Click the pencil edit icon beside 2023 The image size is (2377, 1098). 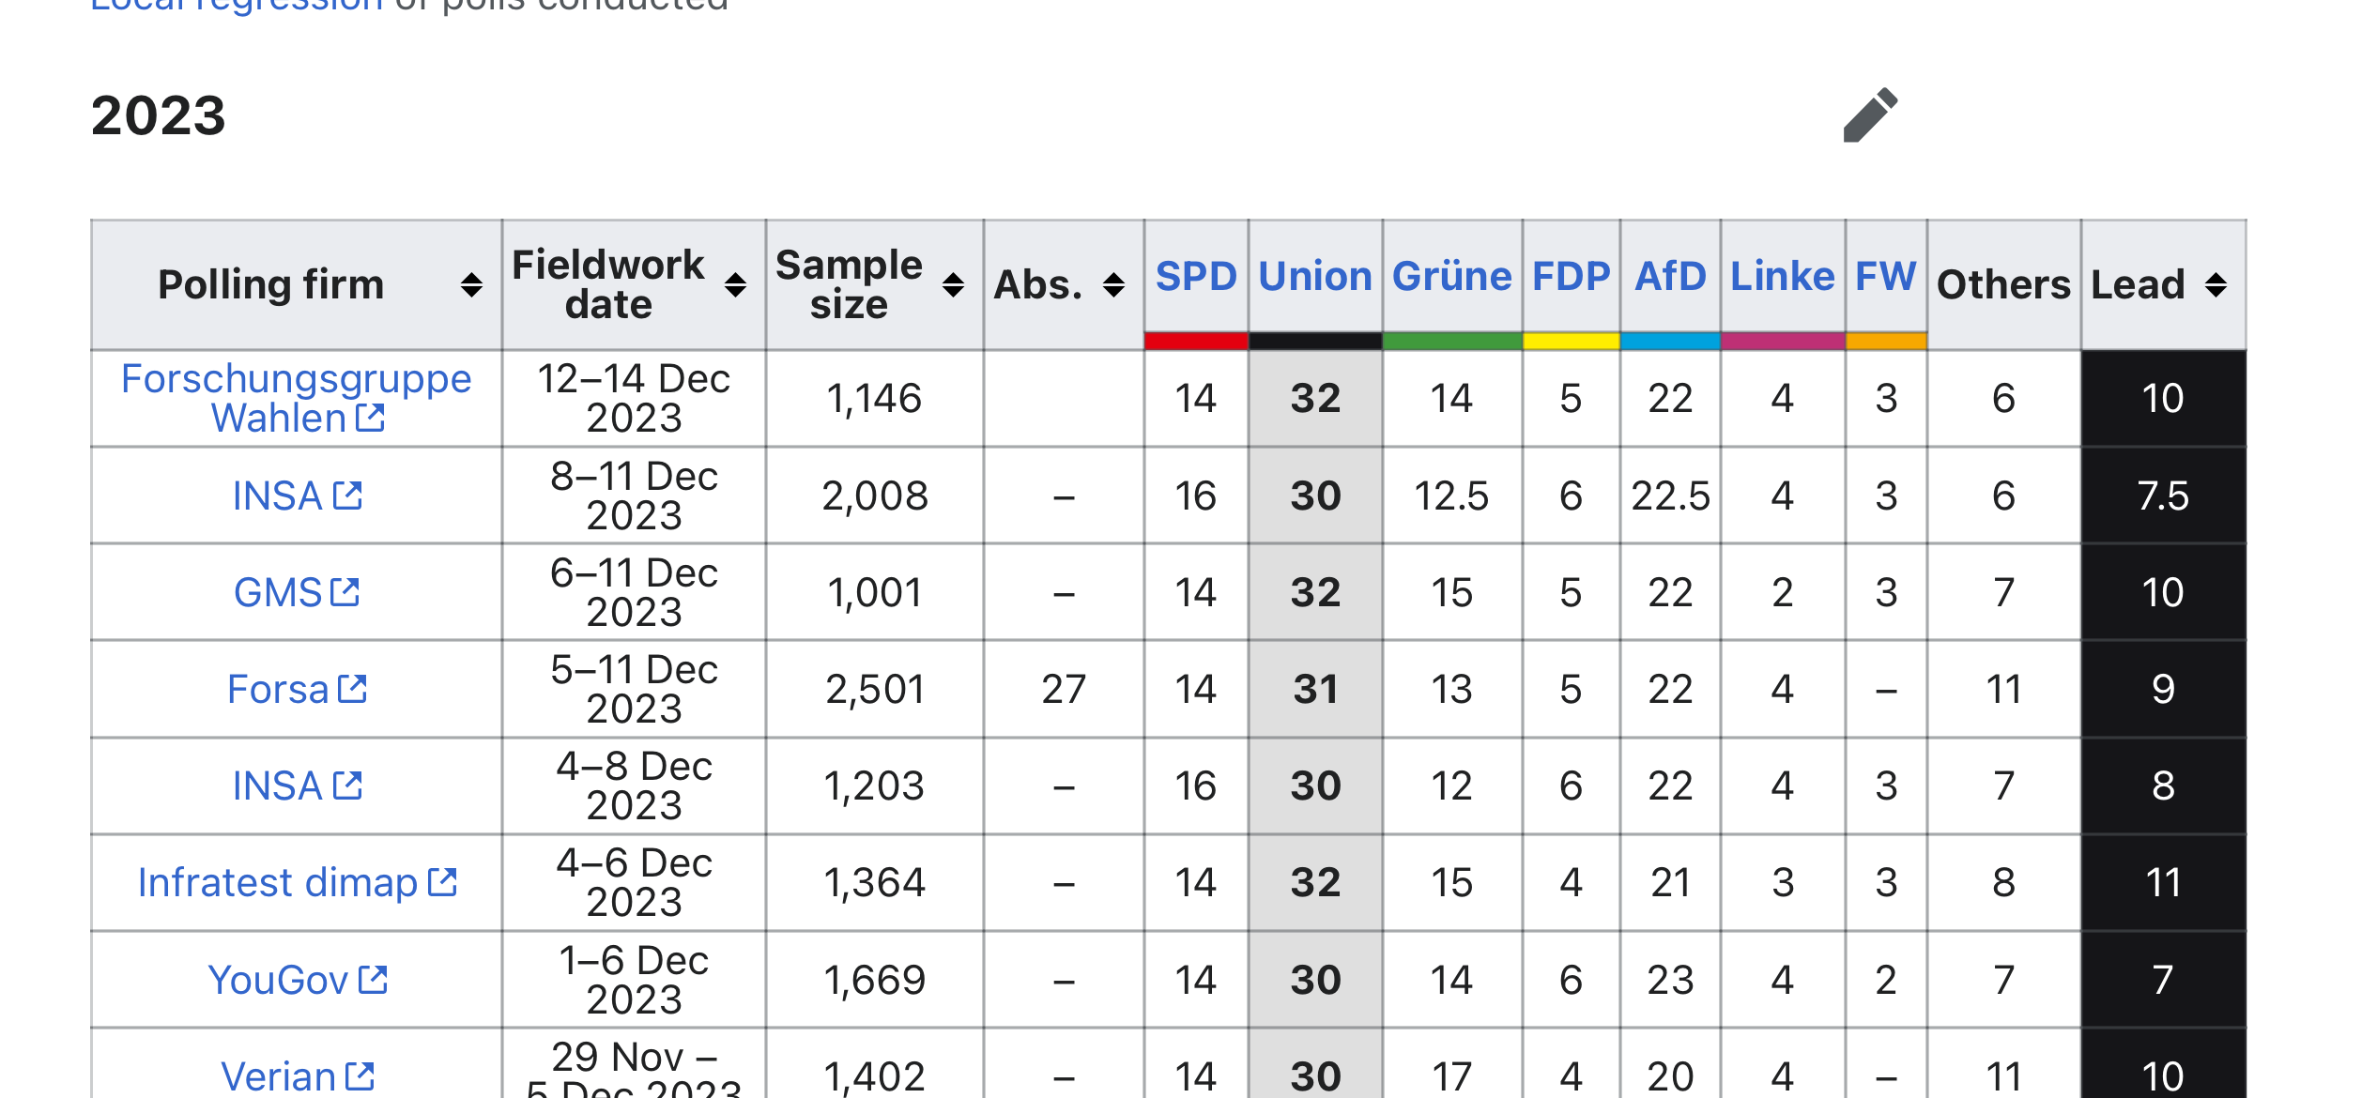tap(1870, 115)
